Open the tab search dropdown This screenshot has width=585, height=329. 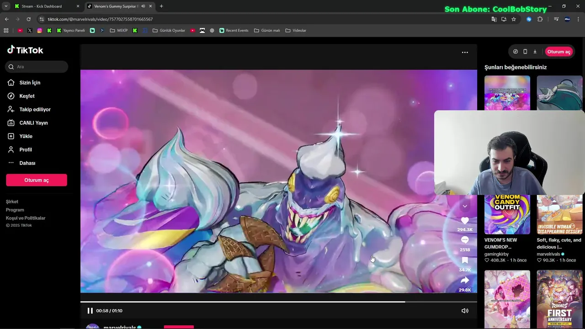click(x=5, y=6)
